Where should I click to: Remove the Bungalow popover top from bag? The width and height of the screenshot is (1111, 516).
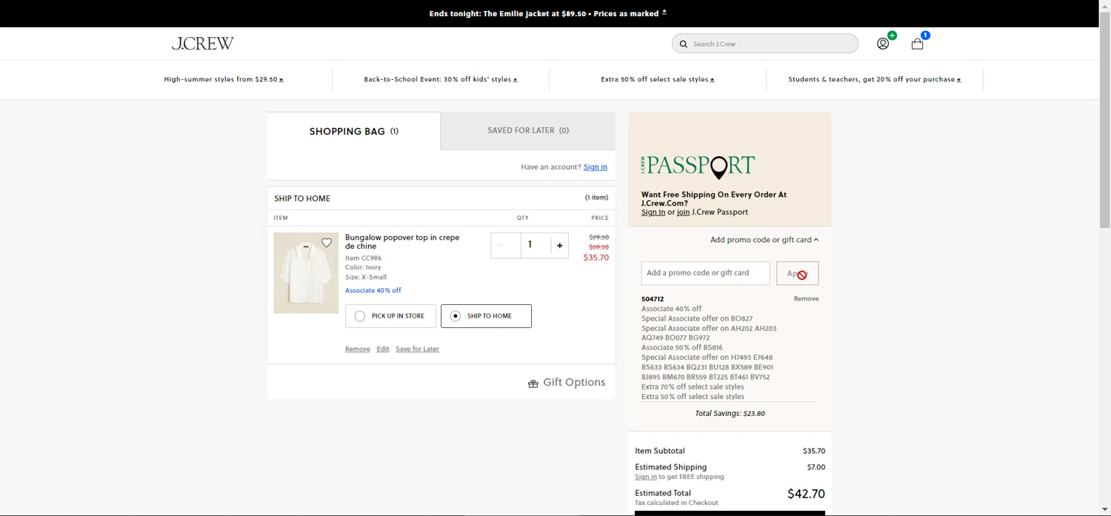[x=358, y=349]
